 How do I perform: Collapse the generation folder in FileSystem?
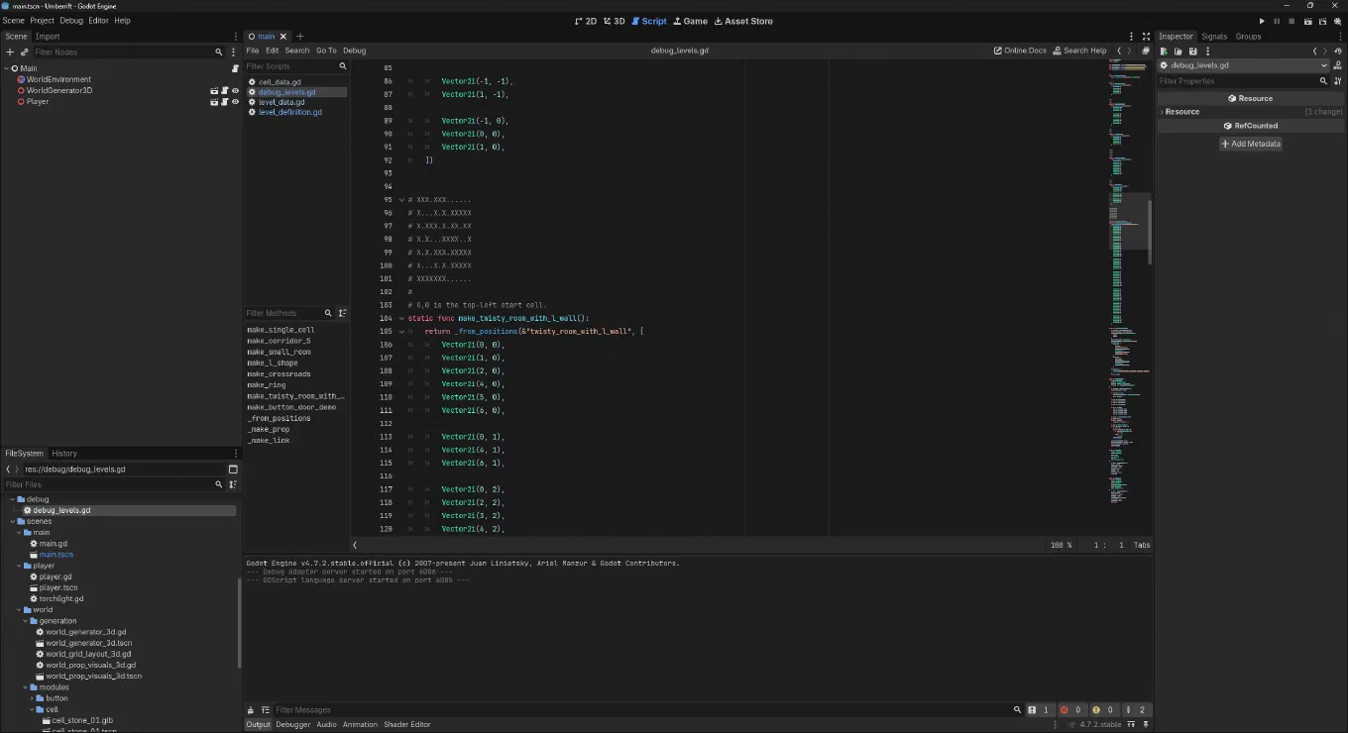[x=24, y=621]
